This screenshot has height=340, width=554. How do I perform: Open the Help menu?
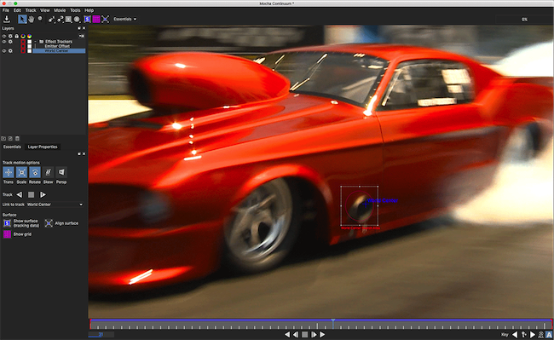(89, 10)
